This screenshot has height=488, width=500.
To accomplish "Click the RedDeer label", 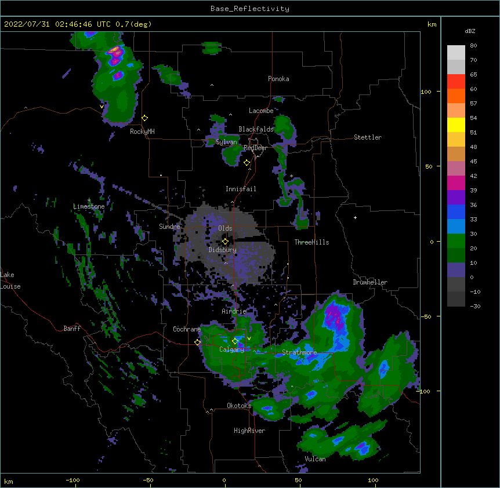I will coord(255,148).
